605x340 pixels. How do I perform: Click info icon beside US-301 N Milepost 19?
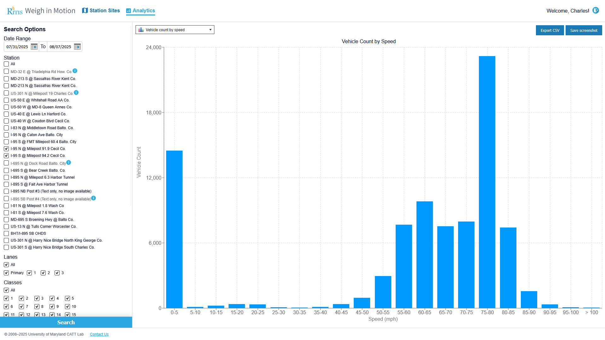pyautogui.click(x=76, y=93)
